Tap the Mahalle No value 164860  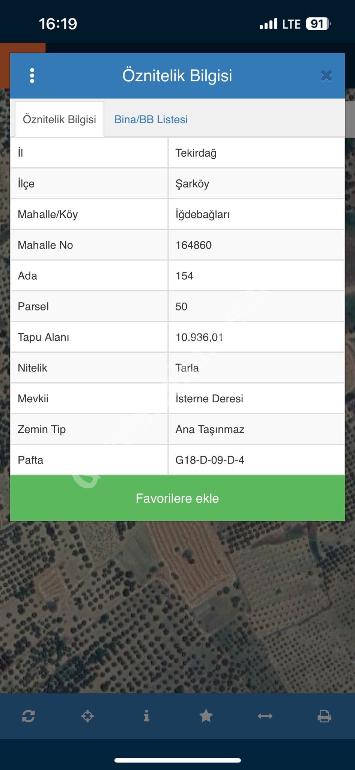coord(194,245)
